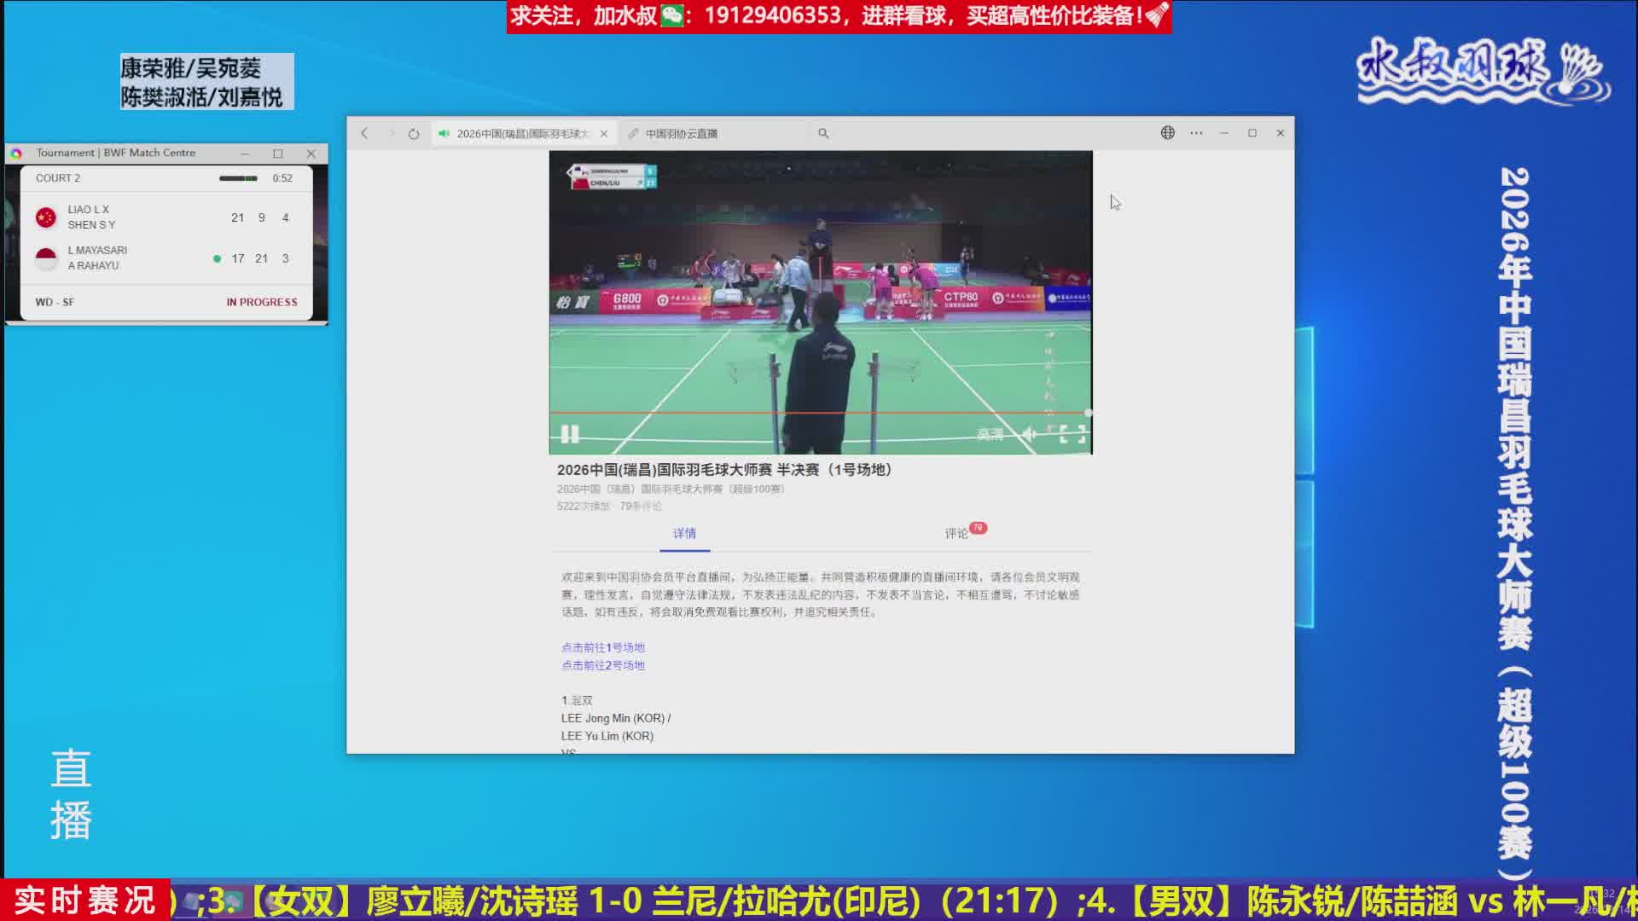The image size is (1638, 921).
Task: Select the IN PROGRESS match status
Action: 261,302
